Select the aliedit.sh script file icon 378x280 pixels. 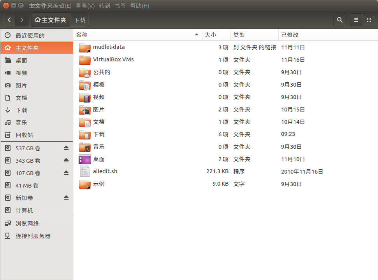tap(85, 171)
